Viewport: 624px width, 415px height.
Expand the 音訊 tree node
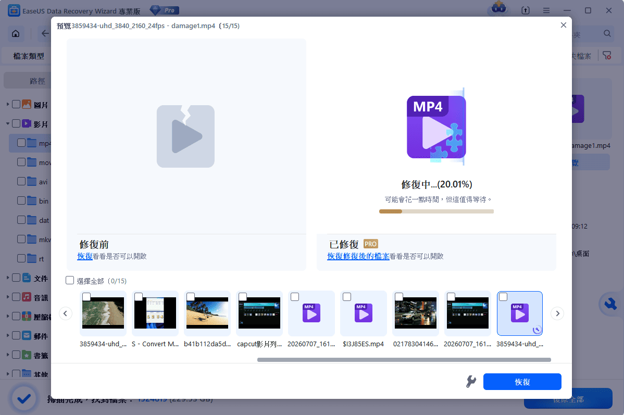click(8, 297)
